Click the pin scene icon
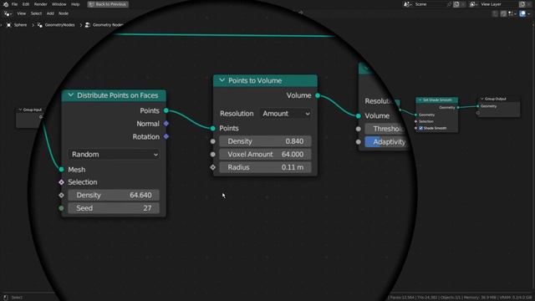 (x=450, y=4)
